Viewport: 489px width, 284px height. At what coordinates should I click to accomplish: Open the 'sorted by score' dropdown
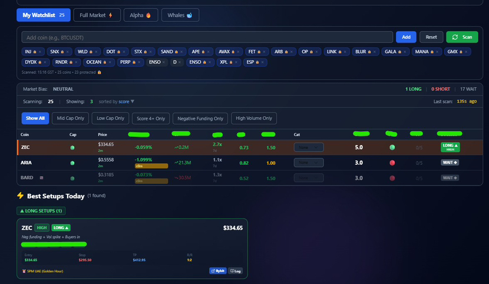tap(126, 101)
